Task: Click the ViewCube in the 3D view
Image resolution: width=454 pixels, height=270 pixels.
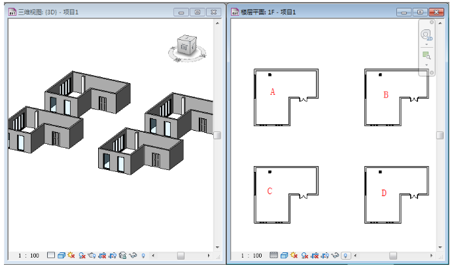Action: (187, 45)
